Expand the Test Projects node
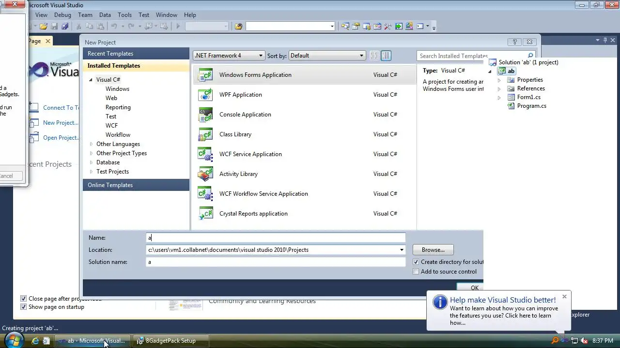 pyautogui.click(x=91, y=172)
